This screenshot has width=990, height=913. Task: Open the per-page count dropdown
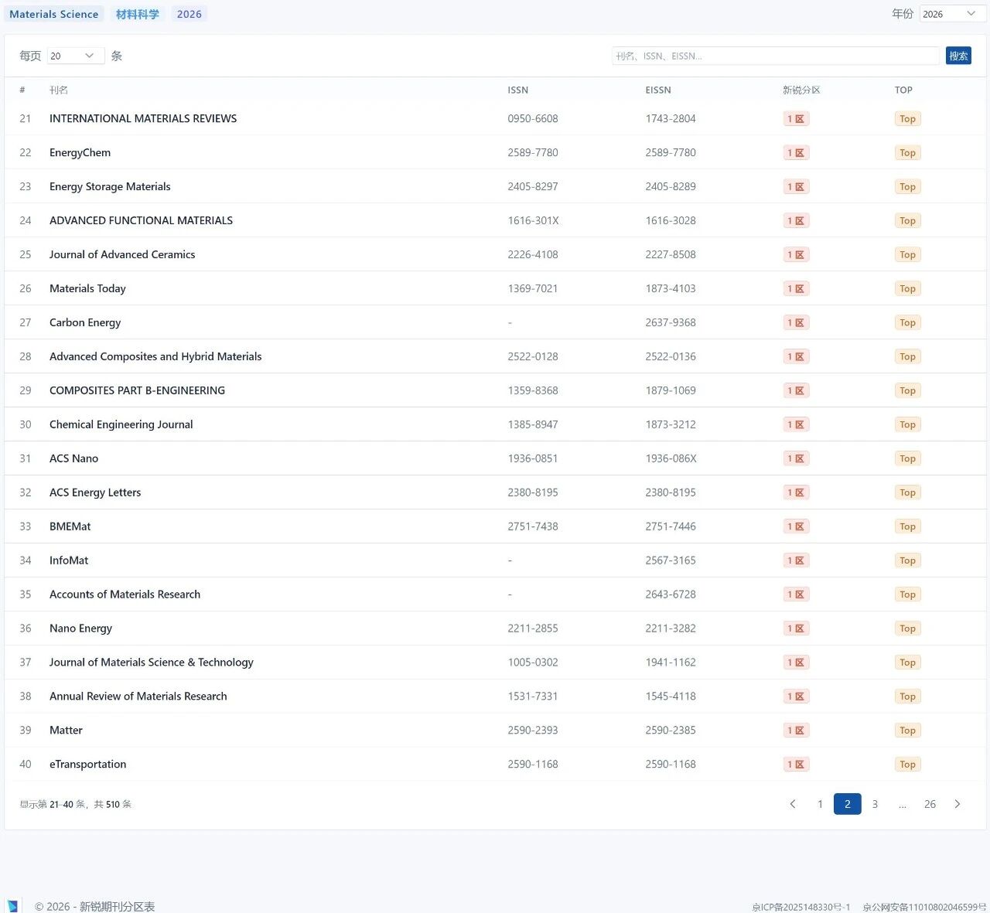[x=75, y=56]
